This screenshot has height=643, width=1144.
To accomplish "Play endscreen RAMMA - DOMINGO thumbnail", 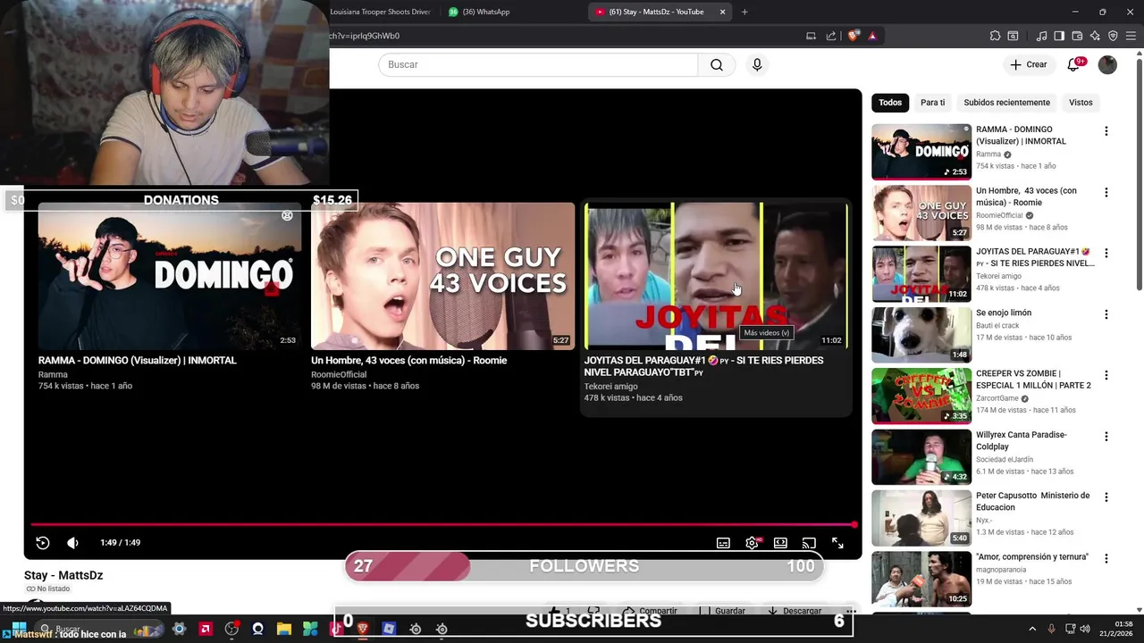I will [x=169, y=276].
